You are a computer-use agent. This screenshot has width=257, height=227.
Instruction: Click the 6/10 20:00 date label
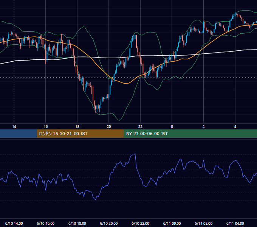coord(109,223)
